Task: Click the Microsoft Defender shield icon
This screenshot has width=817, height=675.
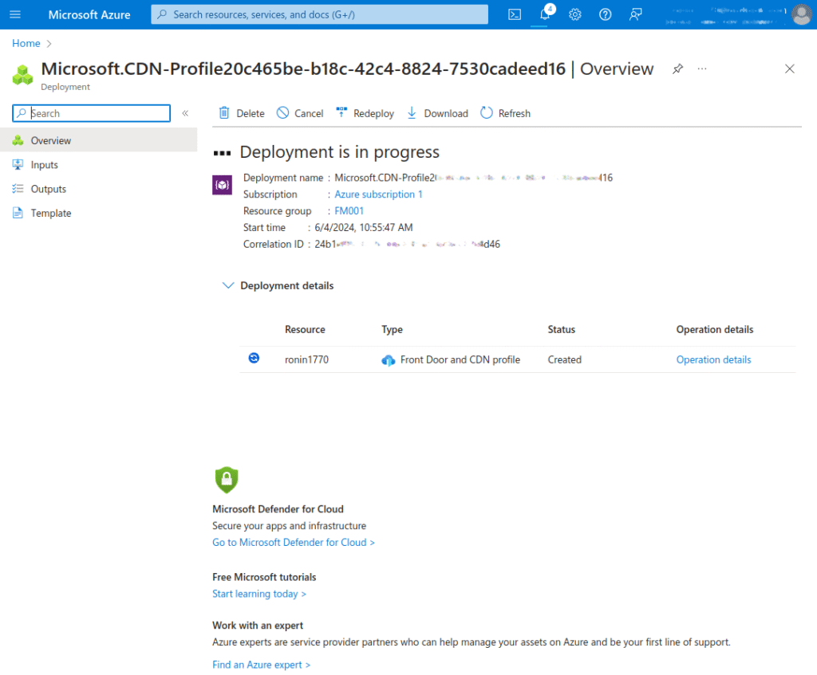Action: [x=227, y=480]
